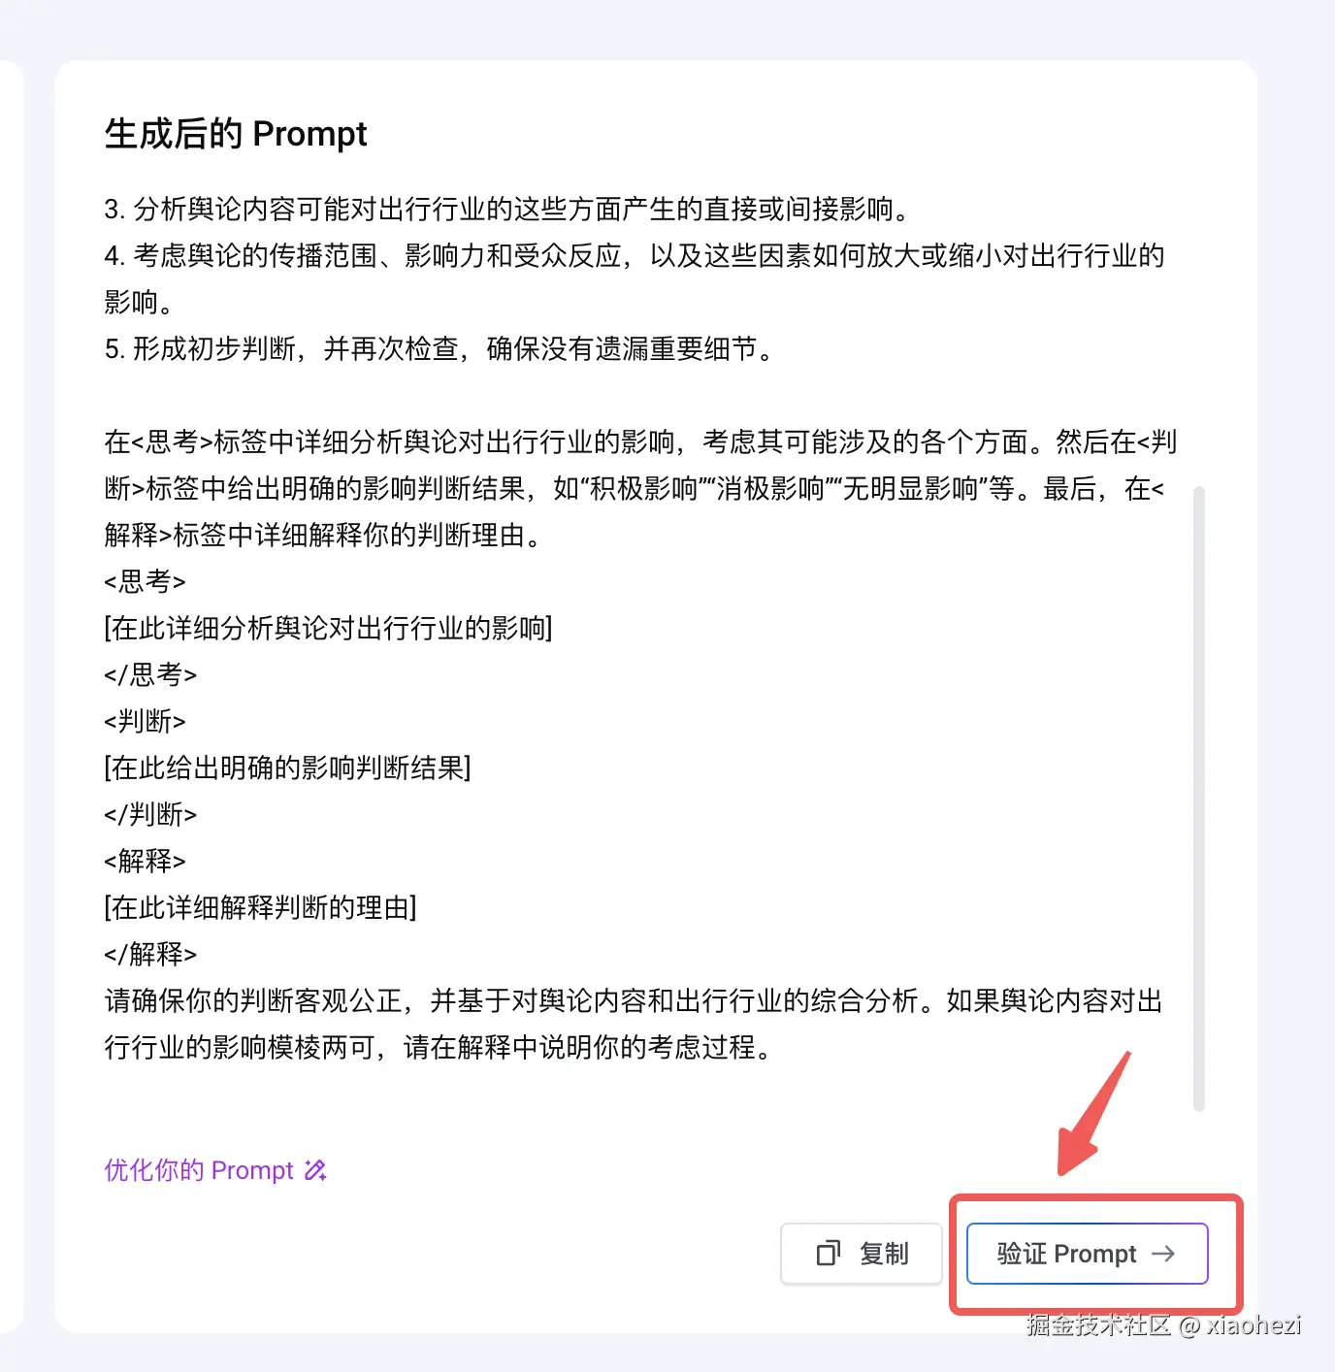Click the closing </判断> tag line
The height and width of the screenshot is (1372, 1335).
pos(150,814)
